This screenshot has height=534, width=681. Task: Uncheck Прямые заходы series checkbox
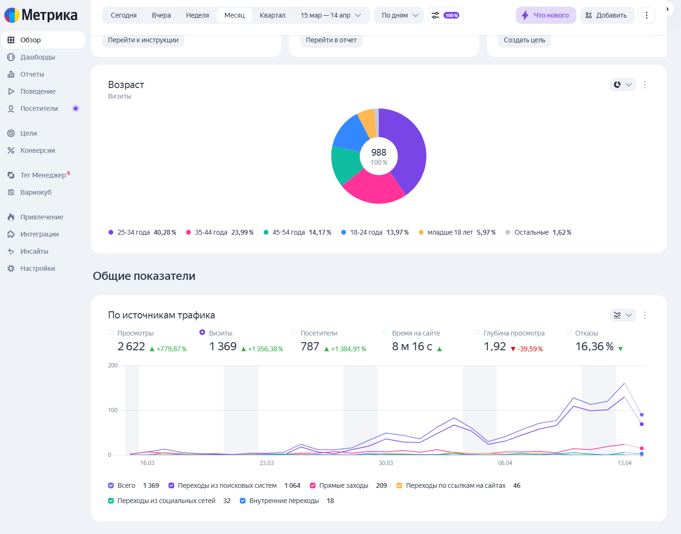(x=313, y=485)
